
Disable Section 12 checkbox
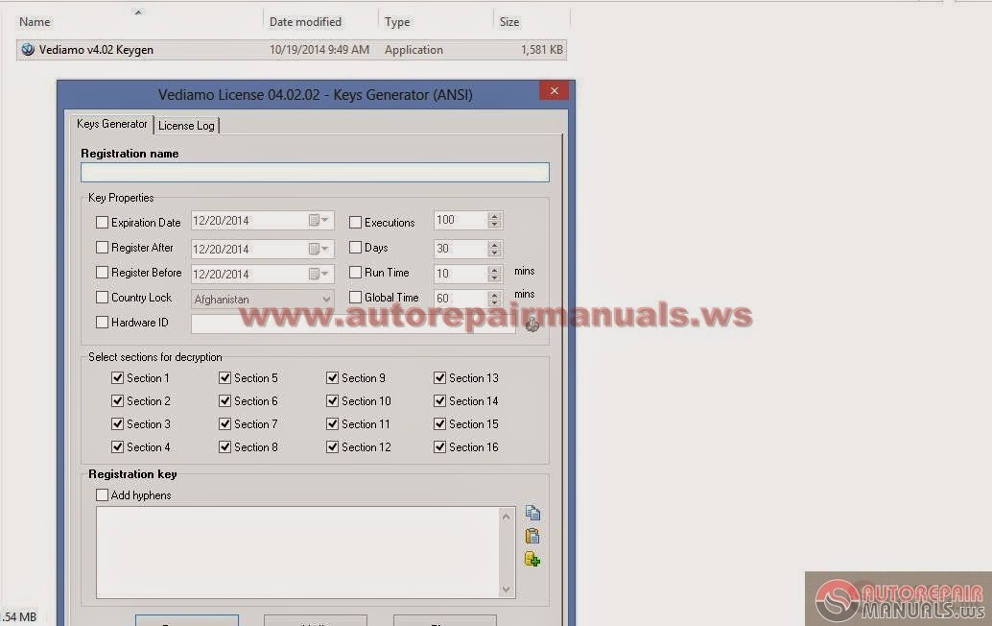(x=332, y=446)
